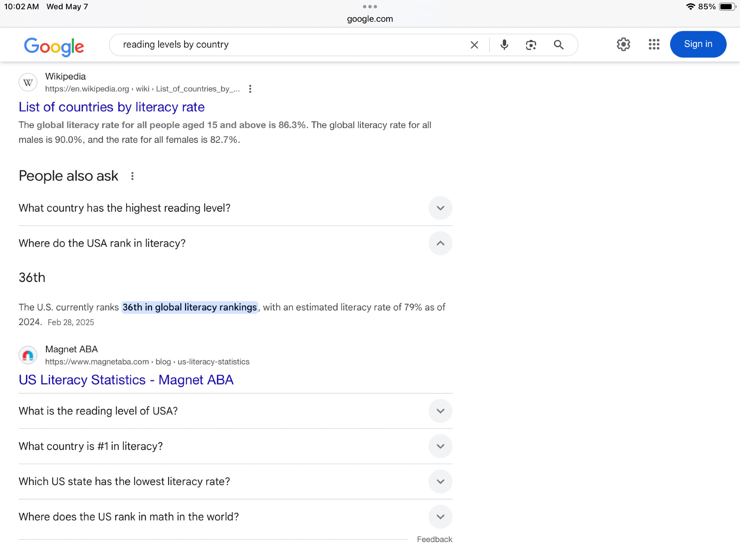This screenshot has width=740, height=555.
Task: Open US Literacy Statistics - Magnet ABA link
Action: (x=126, y=380)
